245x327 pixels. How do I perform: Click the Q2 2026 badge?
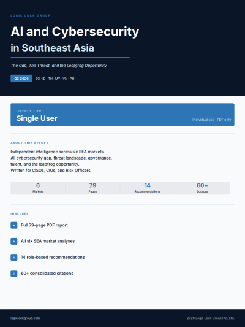click(21, 79)
